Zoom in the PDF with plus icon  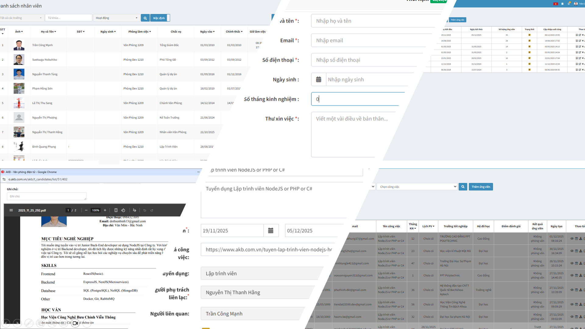(105, 210)
